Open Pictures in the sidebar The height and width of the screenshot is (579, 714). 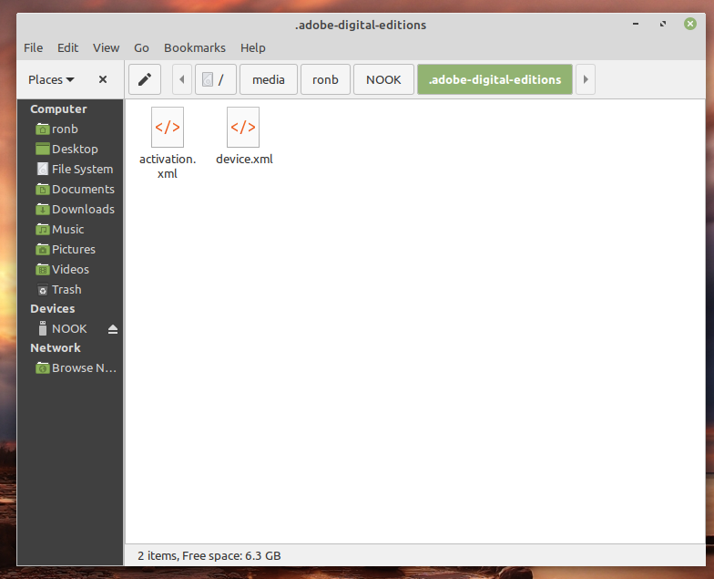point(71,250)
